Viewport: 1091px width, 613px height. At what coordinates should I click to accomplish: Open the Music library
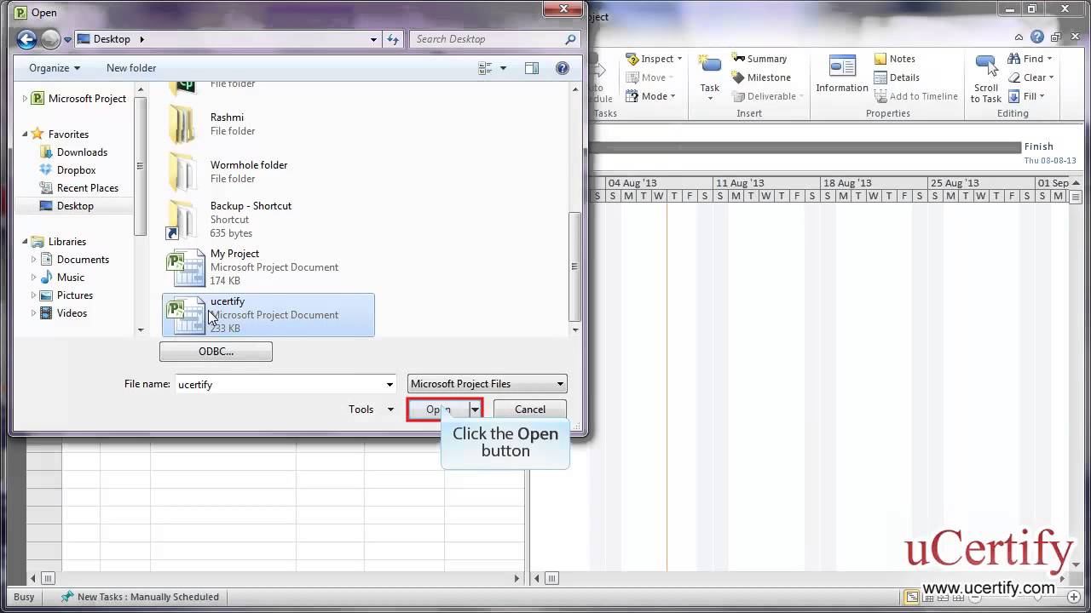(x=71, y=278)
